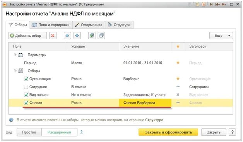This screenshot has width=243, height=142.
Task: Click the star column header icon
Action: (178, 46)
